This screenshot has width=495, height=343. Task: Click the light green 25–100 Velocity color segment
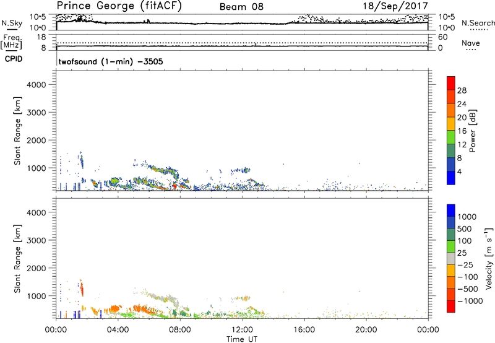point(451,246)
